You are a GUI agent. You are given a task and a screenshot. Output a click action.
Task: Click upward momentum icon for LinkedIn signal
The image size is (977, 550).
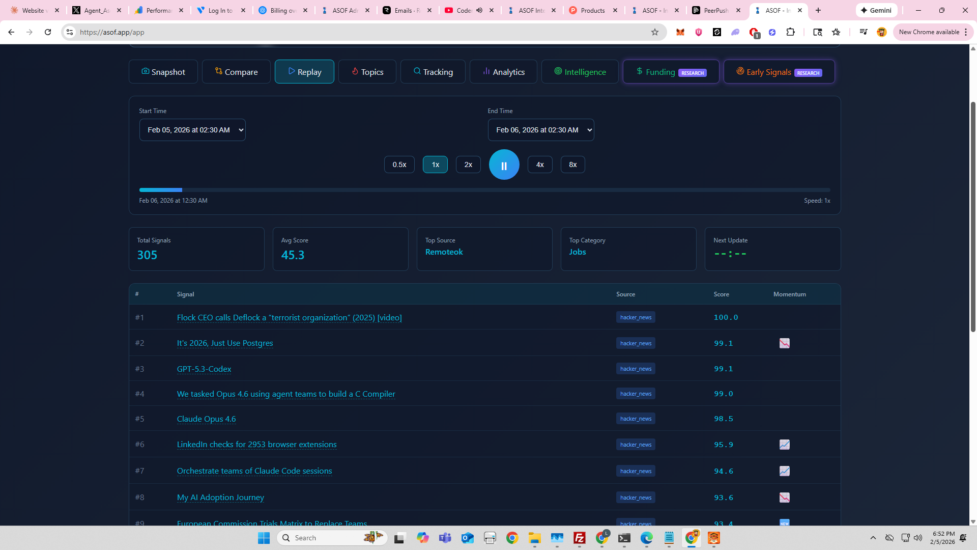point(784,445)
